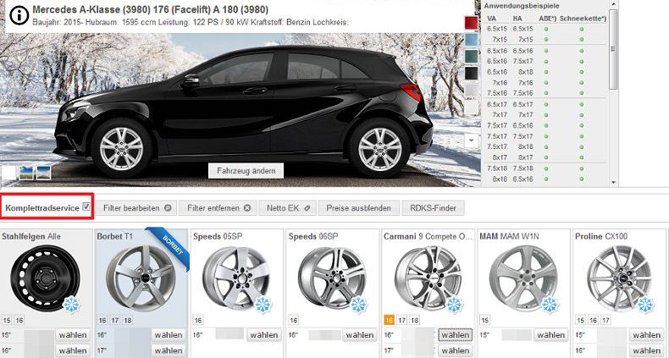Click wählen for Carmani 16" row
Image resolution: width=669 pixels, height=358 pixels.
coord(456,335)
